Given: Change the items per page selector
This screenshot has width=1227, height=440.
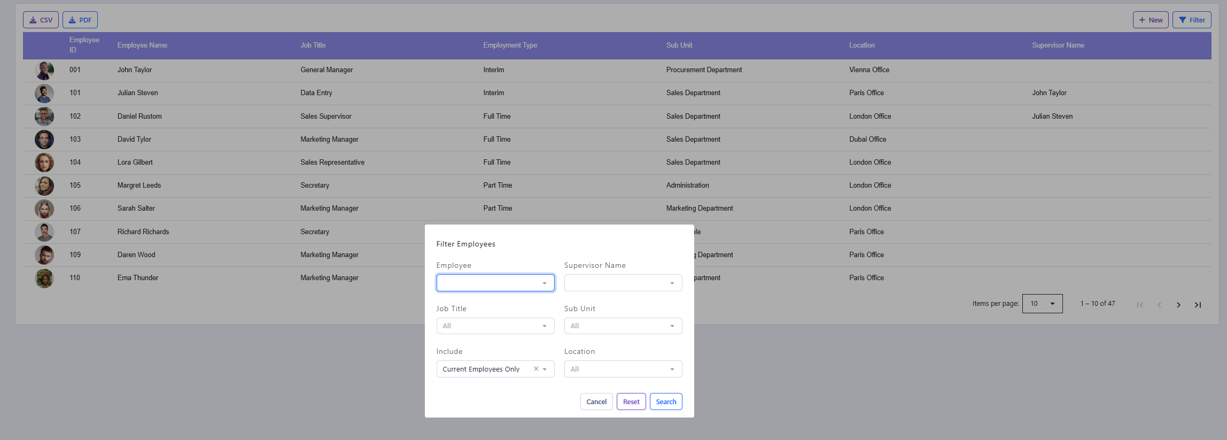Looking at the screenshot, I should coord(1042,304).
